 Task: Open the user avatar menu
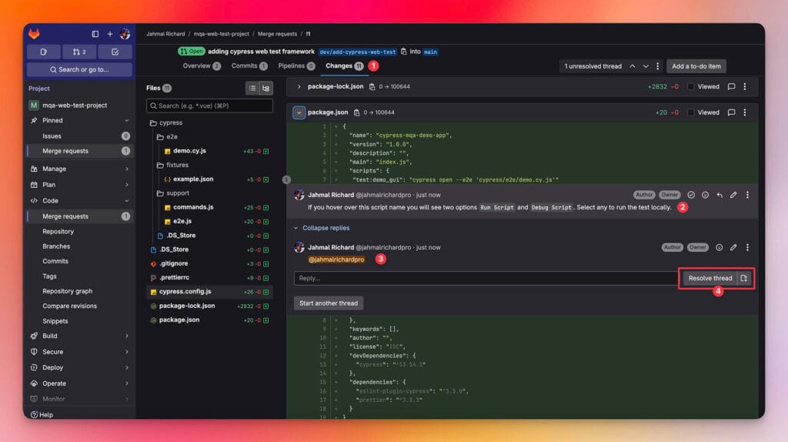coord(125,34)
